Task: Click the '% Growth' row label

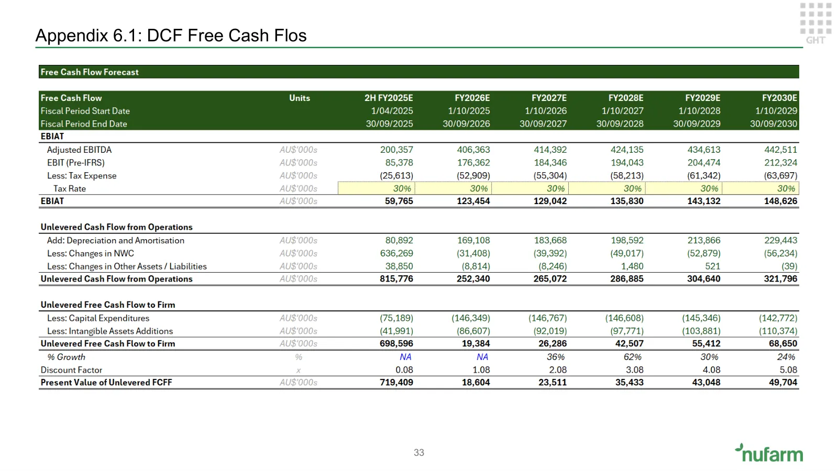Action: tap(66, 357)
